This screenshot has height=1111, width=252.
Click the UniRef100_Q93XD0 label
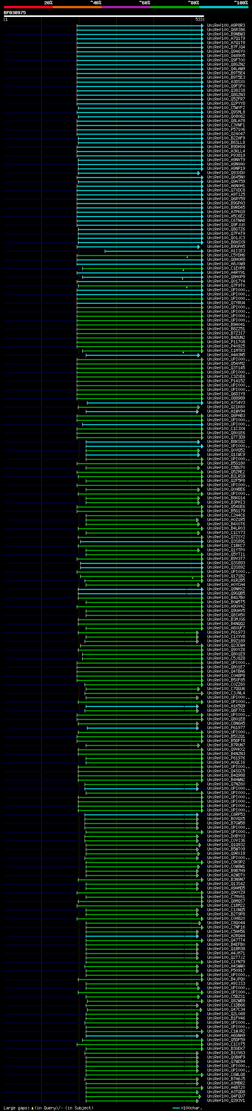tap(226, 173)
